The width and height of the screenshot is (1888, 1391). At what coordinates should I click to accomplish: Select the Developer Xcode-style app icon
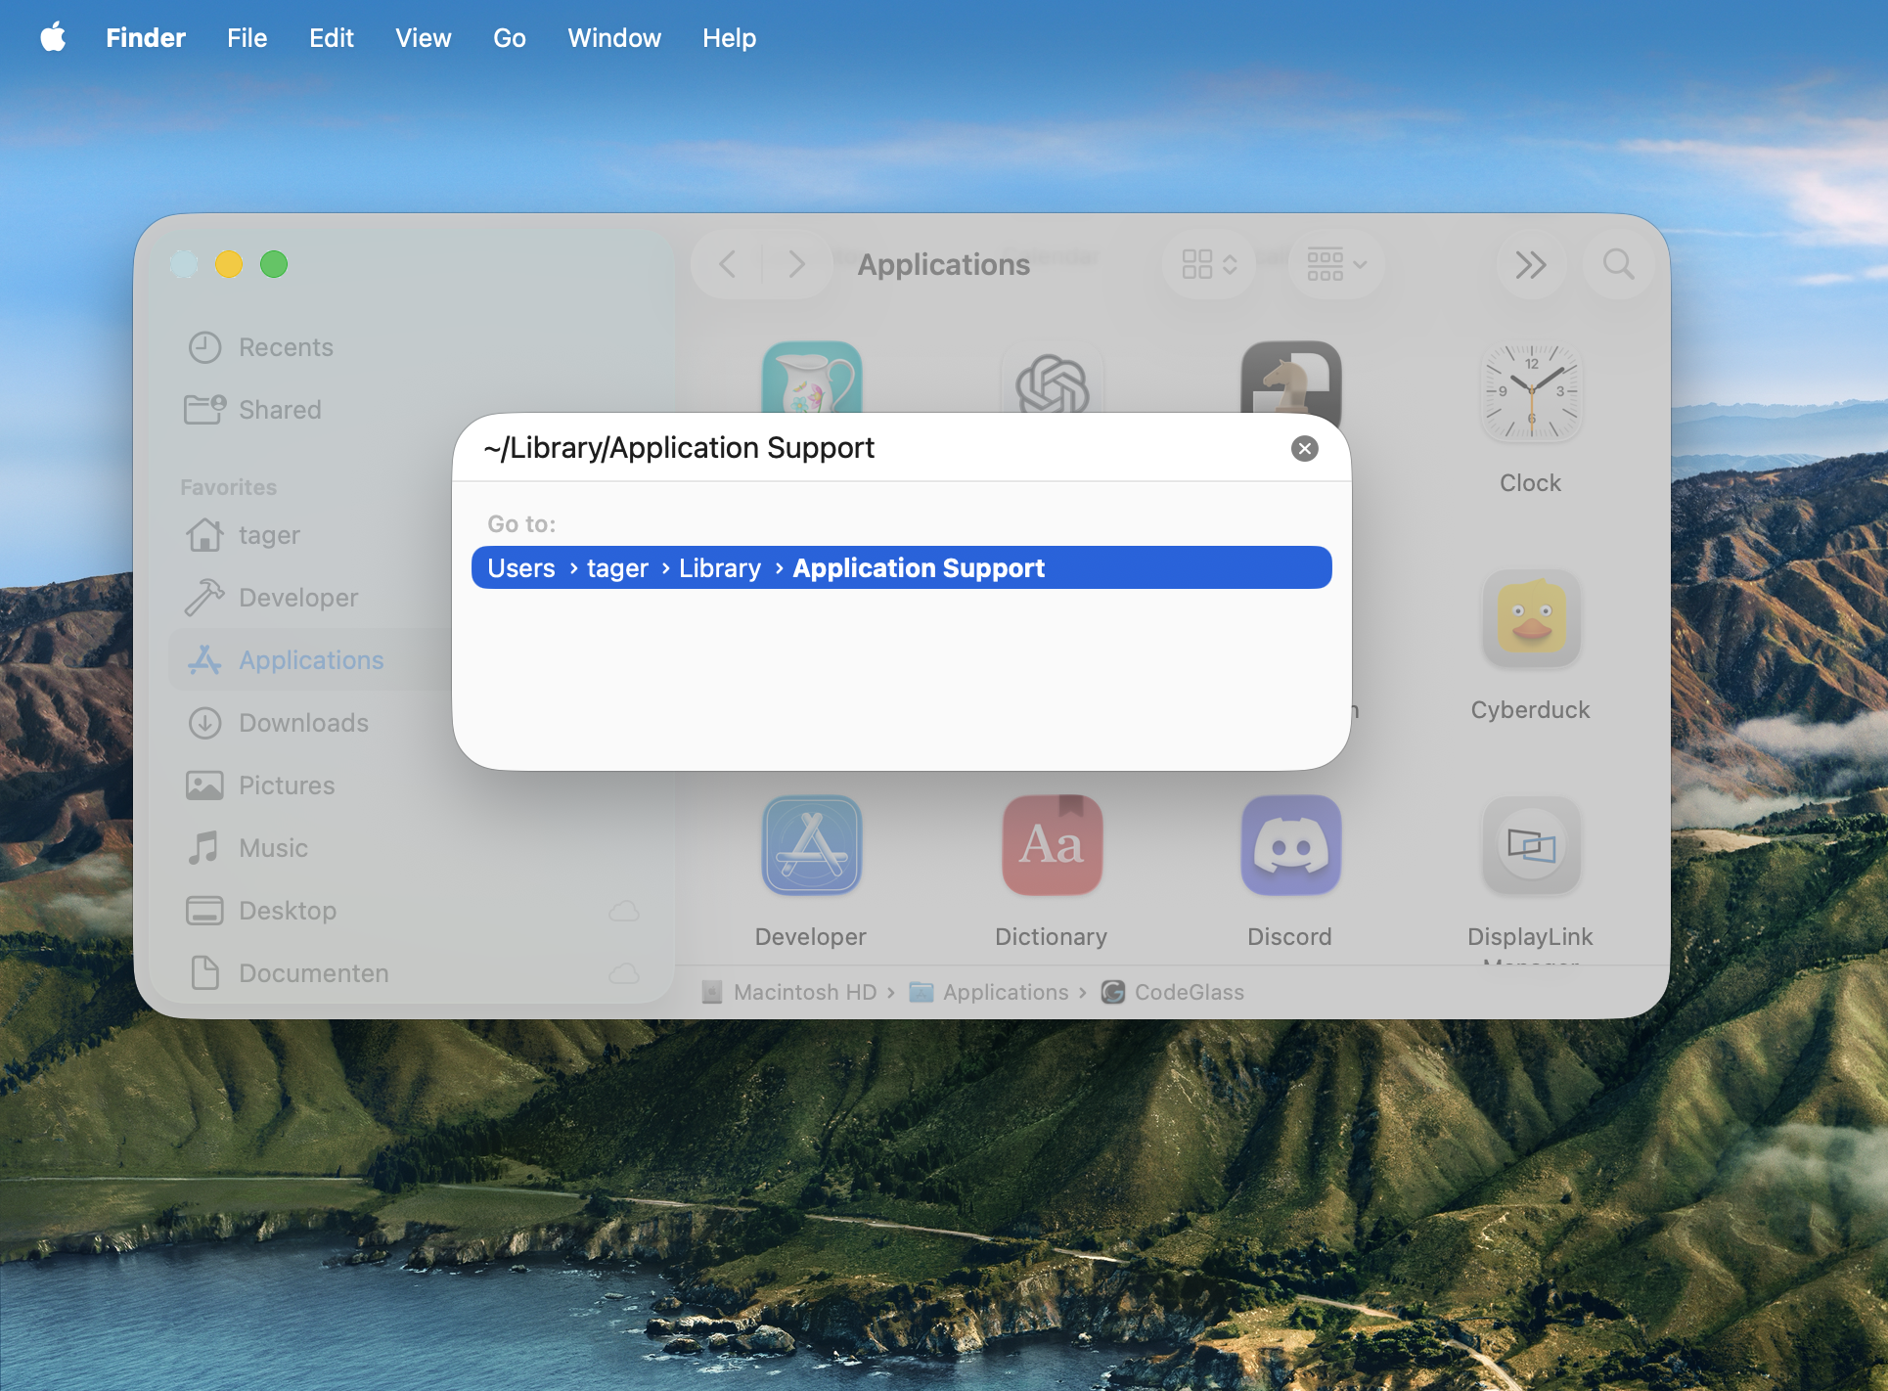pyautogui.click(x=812, y=845)
